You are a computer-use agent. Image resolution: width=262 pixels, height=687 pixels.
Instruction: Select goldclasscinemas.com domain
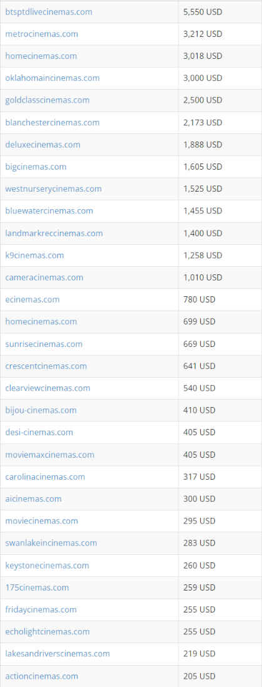(48, 100)
